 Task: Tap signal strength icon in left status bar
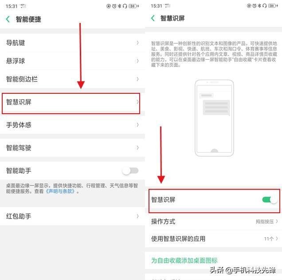(23, 6)
